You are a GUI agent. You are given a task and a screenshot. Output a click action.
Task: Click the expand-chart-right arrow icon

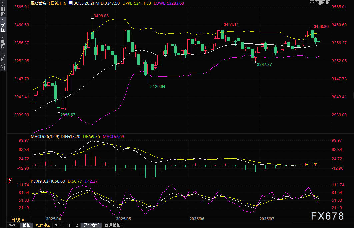[328, 3]
